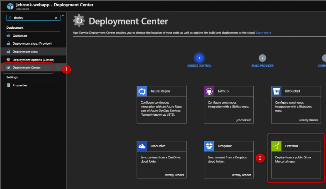Click 'Deploy from a public Git' description
Viewport: 326px width, 189px height.
click(293, 159)
